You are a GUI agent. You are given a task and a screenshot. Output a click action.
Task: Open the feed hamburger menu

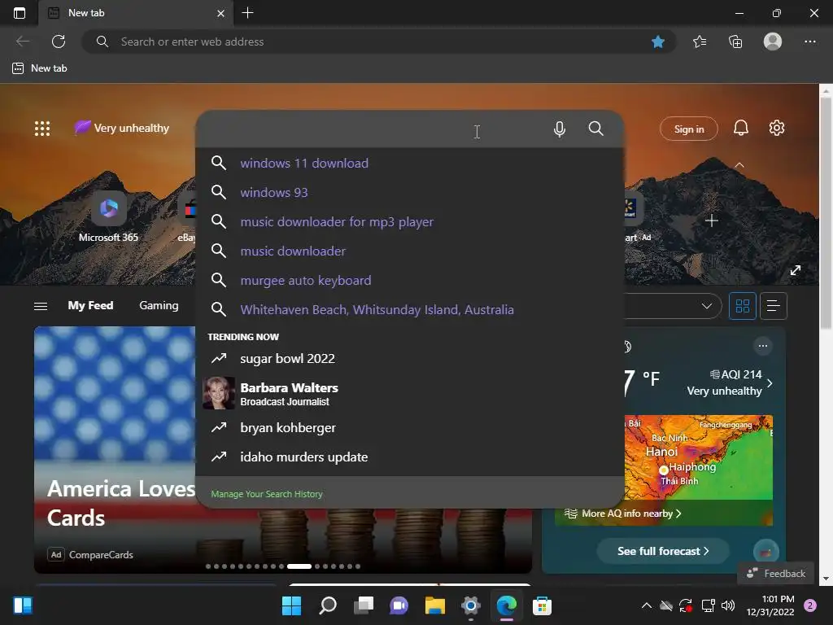[41, 306]
